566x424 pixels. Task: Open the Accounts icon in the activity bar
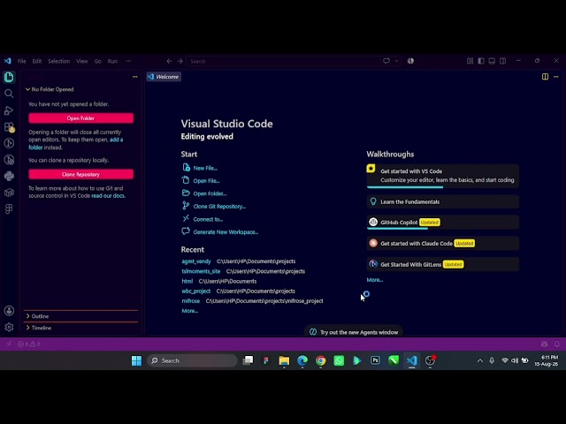click(x=9, y=311)
